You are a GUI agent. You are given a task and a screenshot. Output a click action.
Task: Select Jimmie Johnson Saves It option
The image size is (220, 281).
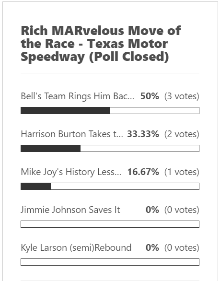click(x=70, y=210)
